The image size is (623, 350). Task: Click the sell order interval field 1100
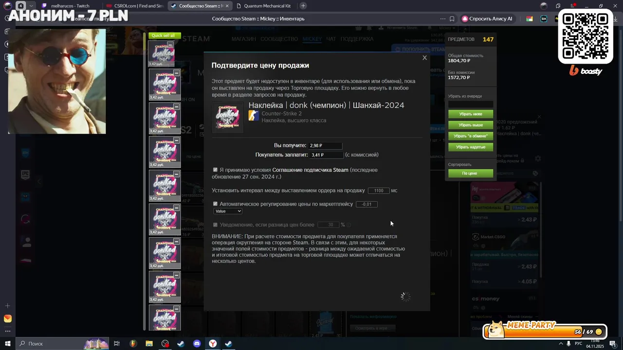pos(379,191)
